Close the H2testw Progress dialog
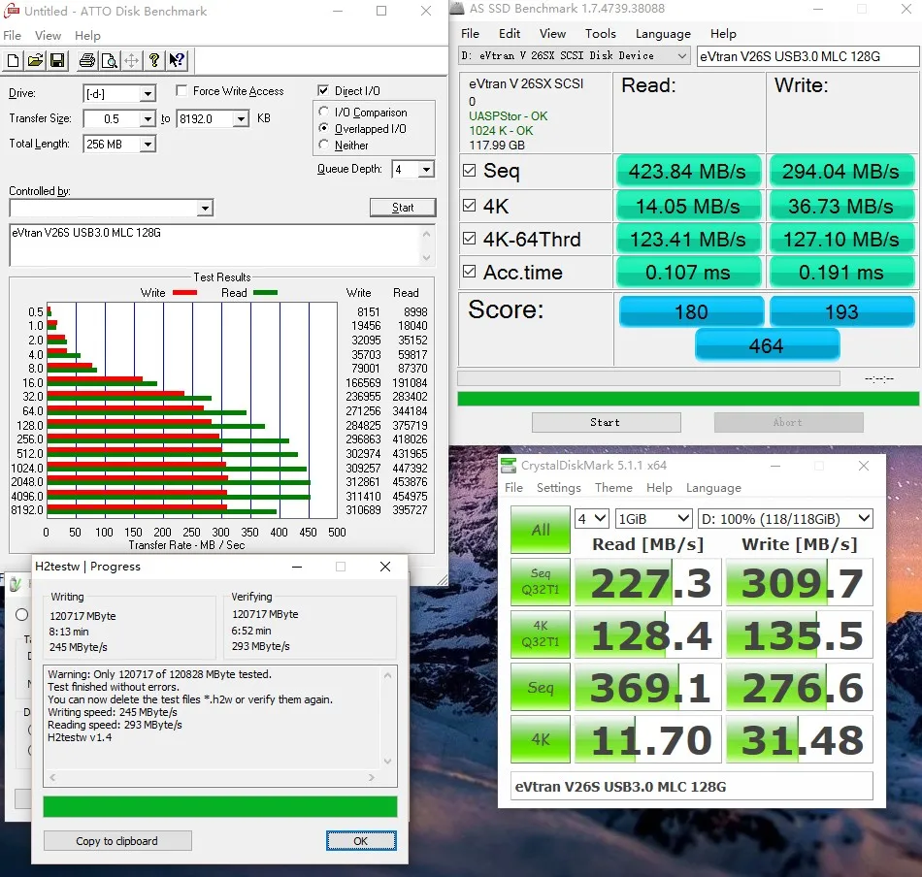Screen dimensions: 922x877 [x=385, y=566]
